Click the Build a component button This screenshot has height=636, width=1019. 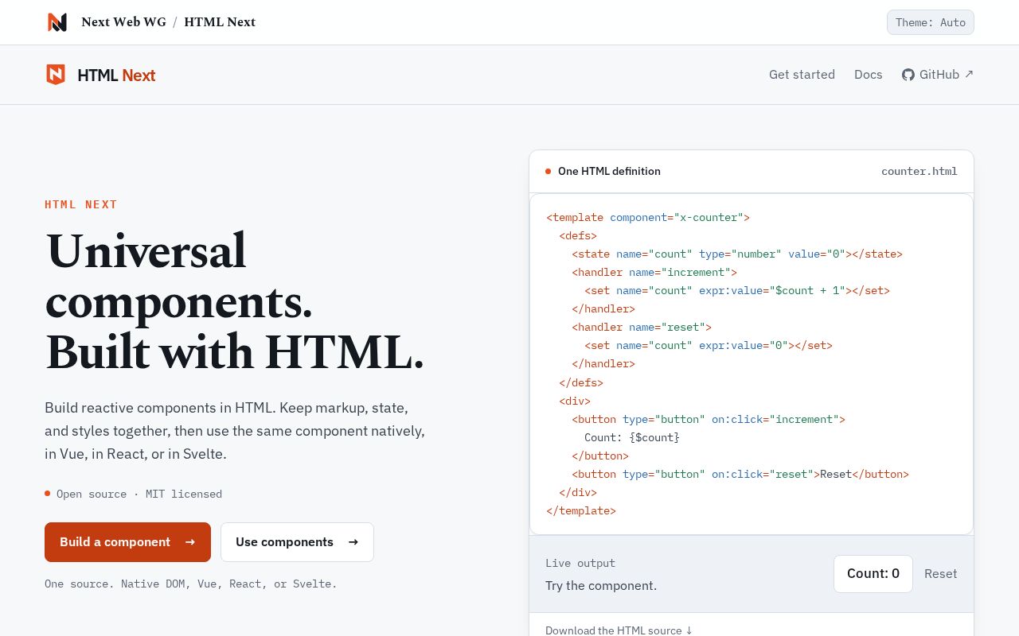click(x=127, y=542)
